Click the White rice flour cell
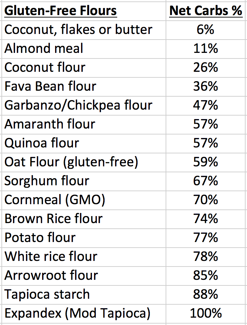Image resolution: width=247 pixels, height=325 pixels. tap(84, 257)
